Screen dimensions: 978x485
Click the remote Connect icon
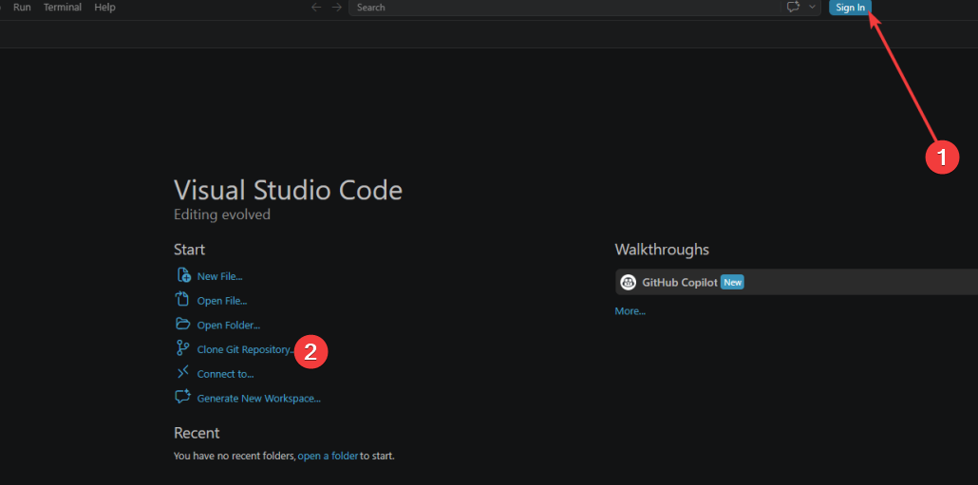[x=182, y=373]
